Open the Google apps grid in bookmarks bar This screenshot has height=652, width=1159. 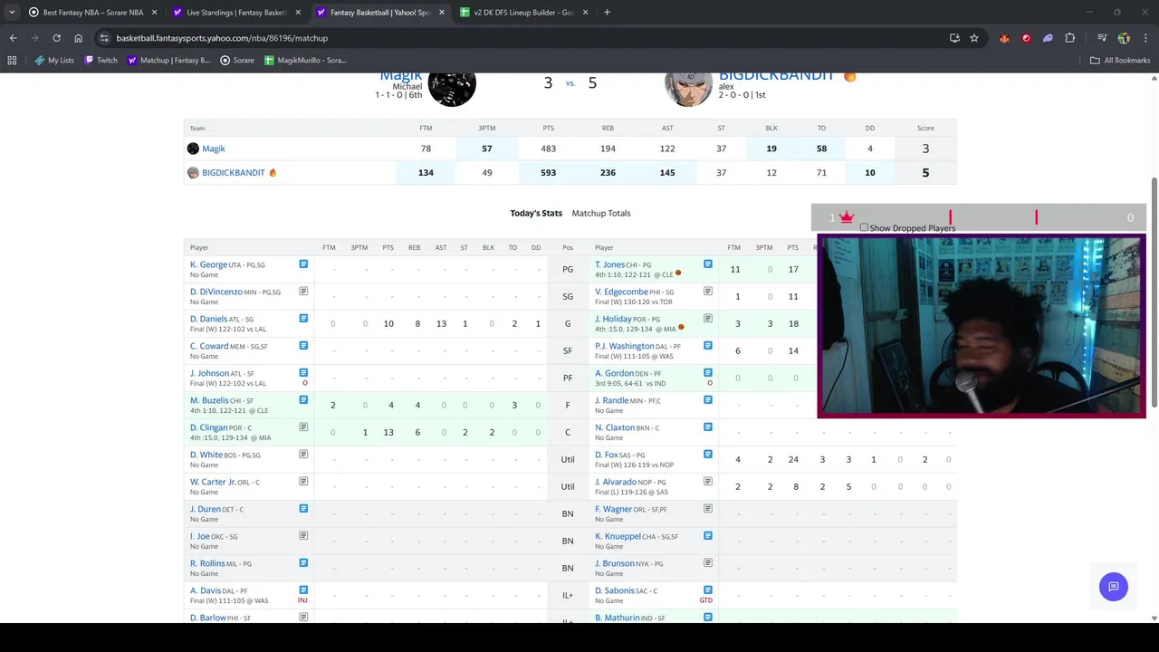coord(12,61)
